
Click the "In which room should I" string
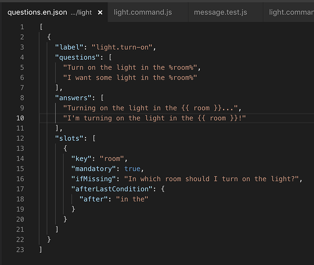pos(212,179)
